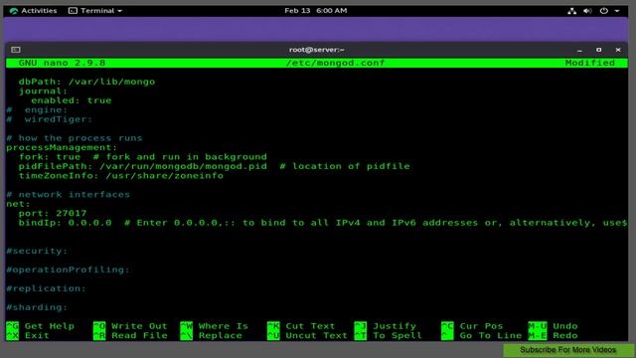
Task: Click the commented engine: line
Action: tap(37, 110)
